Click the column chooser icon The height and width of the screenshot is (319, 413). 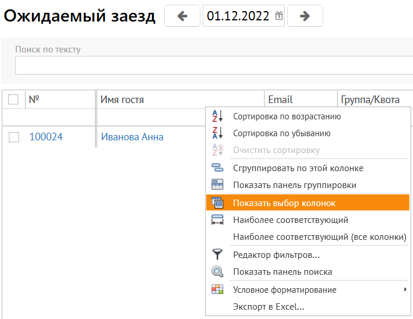tap(217, 203)
